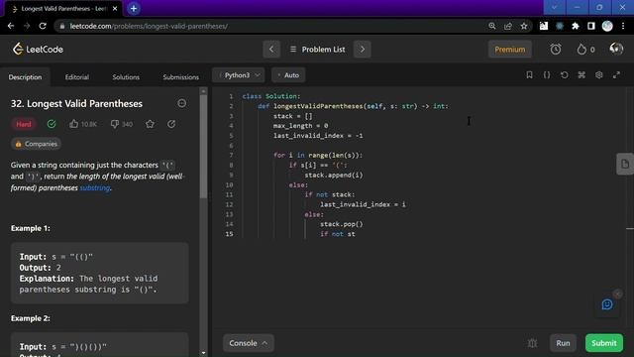Open the Problem List
634x357 pixels.
[x=317, y=50]
